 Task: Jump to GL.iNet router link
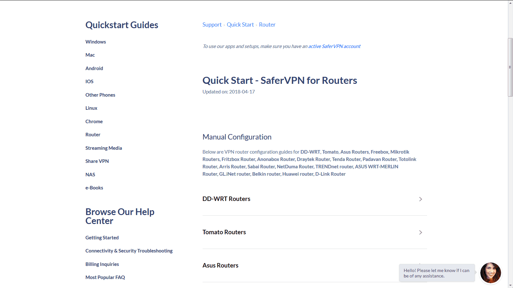pos(234,174)
